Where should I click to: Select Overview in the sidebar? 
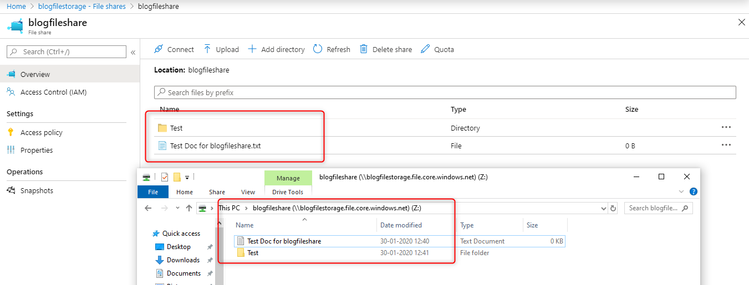point(70,74)
